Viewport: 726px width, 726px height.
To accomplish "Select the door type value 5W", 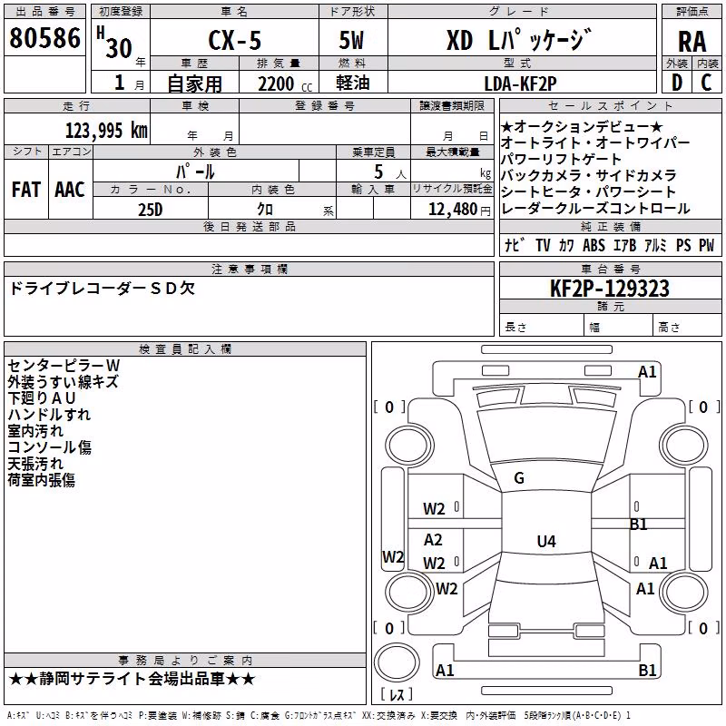I will pos(352,40).
